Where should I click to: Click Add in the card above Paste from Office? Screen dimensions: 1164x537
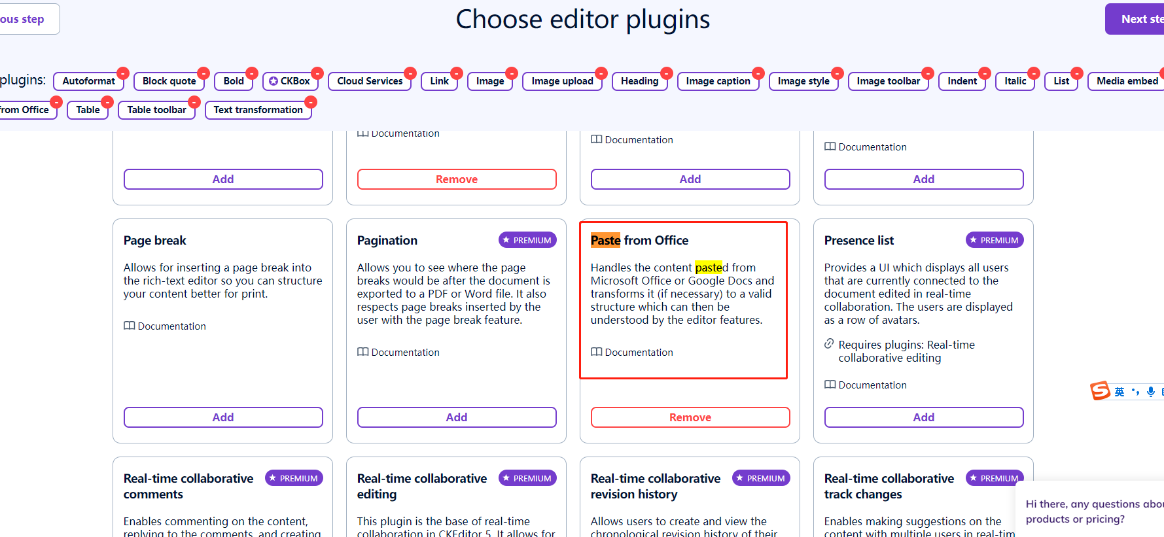(x=690, y=179)
